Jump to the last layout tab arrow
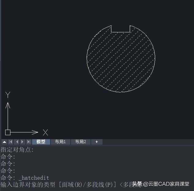 (29, 142)
